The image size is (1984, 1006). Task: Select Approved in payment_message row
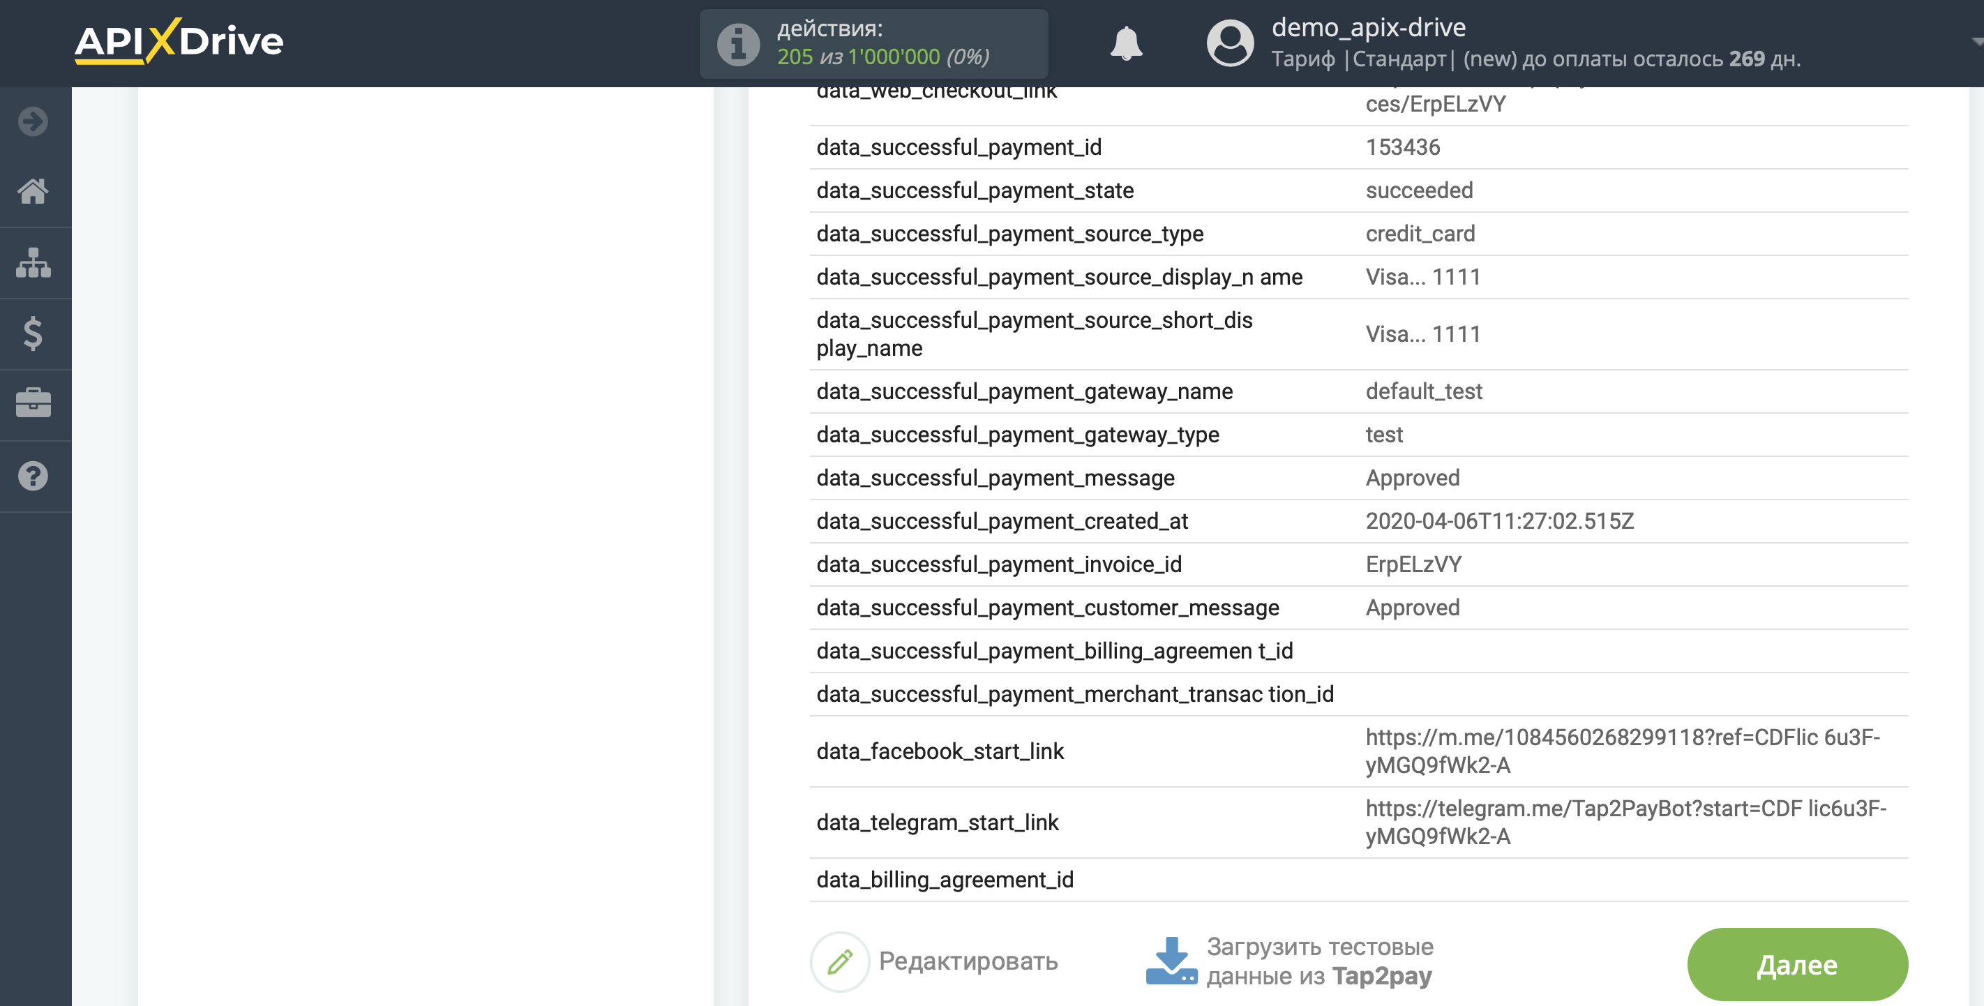coord(1413,478)
